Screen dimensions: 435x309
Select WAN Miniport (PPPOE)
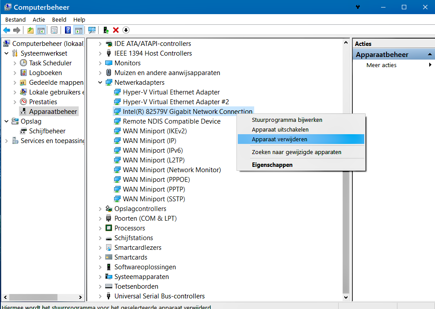[156, 179]
